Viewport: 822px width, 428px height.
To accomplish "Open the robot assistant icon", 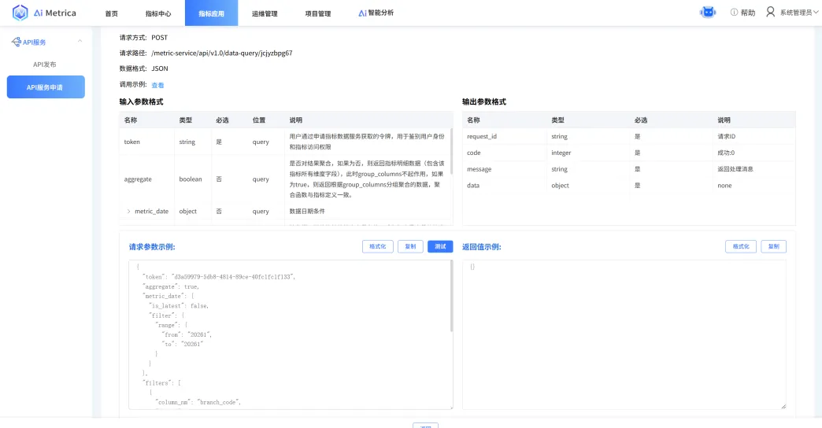I will pyautogui.click(x=708, y=13).
